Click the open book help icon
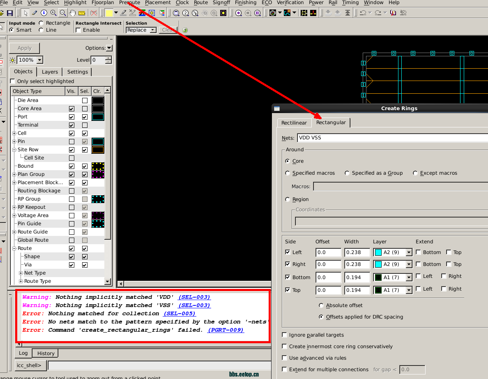 393,13
